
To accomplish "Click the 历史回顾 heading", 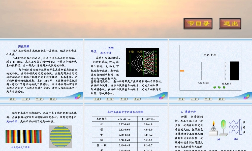I will [x=23, y=46].
